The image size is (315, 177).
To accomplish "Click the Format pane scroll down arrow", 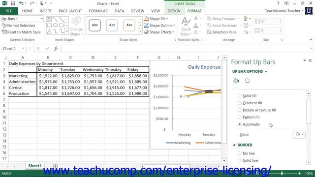I will tap(309, 162).
